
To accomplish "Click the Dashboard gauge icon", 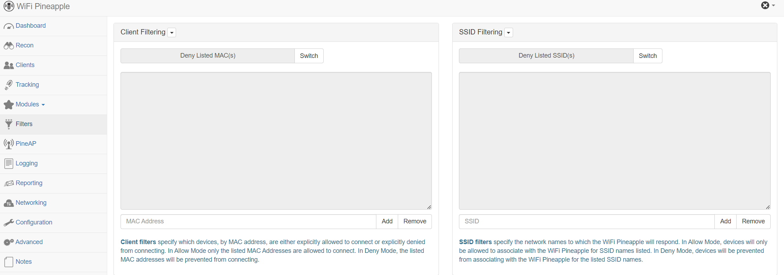I will pyautogui.click(x=8, y=26).
